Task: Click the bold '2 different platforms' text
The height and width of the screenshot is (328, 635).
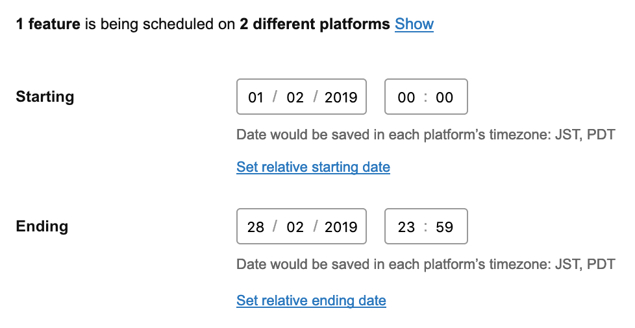Action: (315, 25)
